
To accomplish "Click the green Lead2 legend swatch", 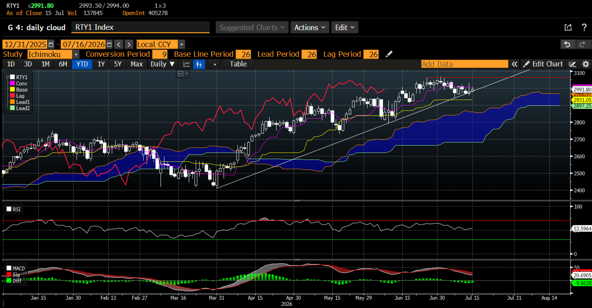I will pos(12,108).
